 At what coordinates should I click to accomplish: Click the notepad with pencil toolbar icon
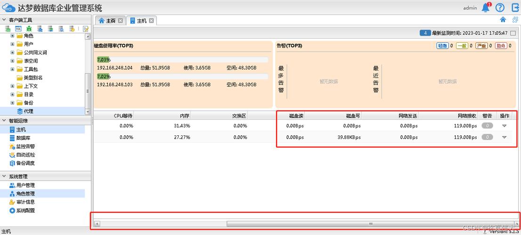coord(86,29)
